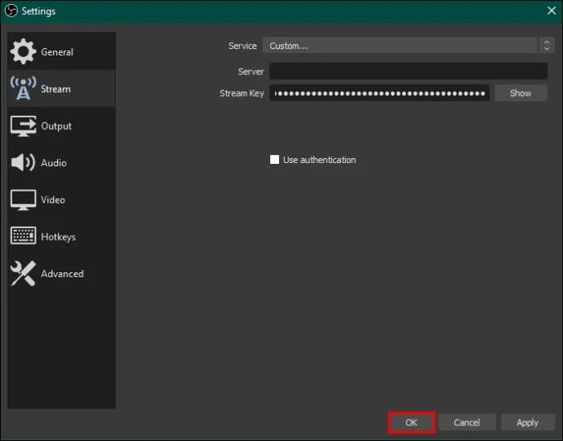Open the Service dropdown showing Custom
Image resolution: width=563 pixels, height=441 pixels.
[x=408, y=46]
